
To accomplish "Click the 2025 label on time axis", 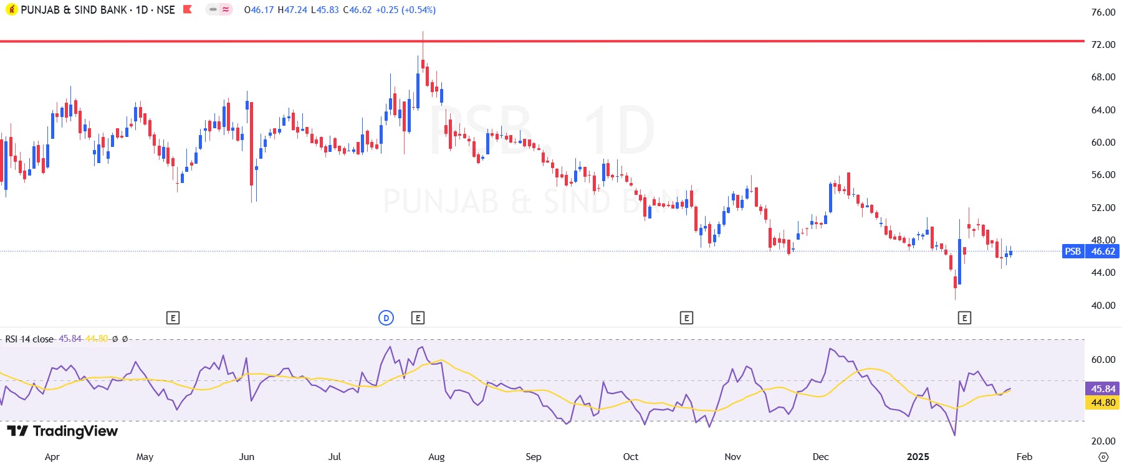I will click(918, 457).
